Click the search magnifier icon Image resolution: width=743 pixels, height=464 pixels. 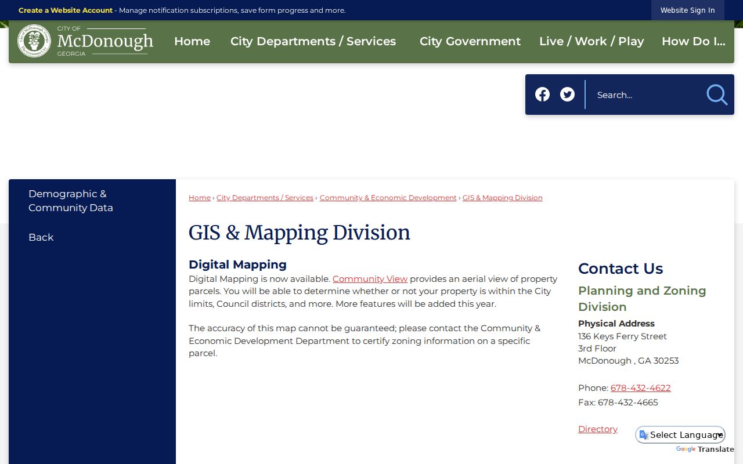click(x=717, y=95)
